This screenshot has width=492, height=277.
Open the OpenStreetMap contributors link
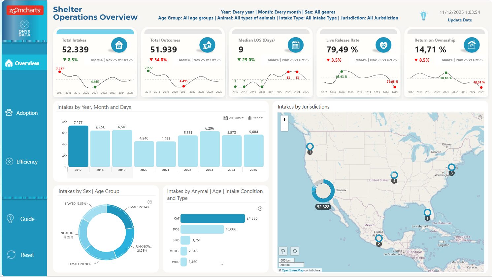(x=294, y=270)
